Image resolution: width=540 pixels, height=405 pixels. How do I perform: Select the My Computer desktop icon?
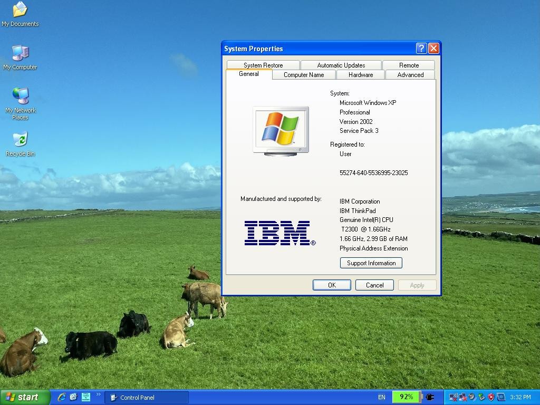(20, 57)
